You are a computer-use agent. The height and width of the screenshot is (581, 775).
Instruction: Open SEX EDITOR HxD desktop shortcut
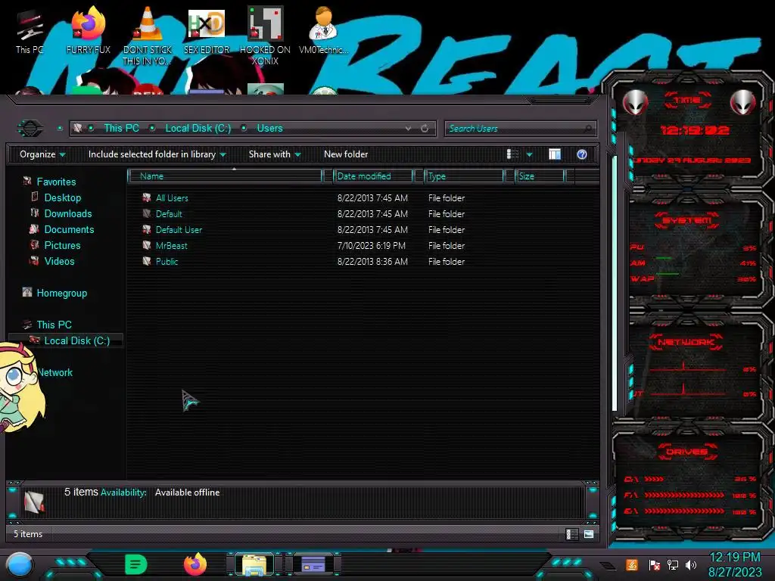tap(207, 30)
